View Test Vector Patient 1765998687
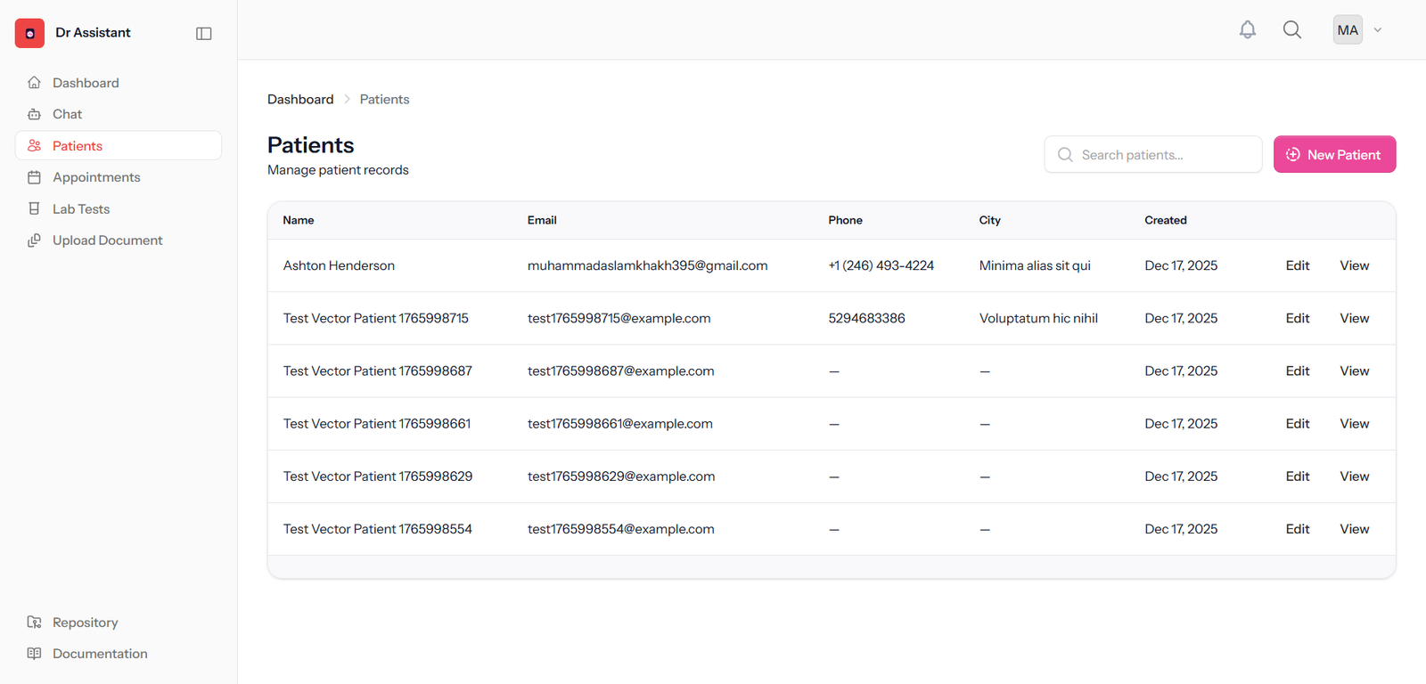 pyautogui.click(x=1355, y=370)
